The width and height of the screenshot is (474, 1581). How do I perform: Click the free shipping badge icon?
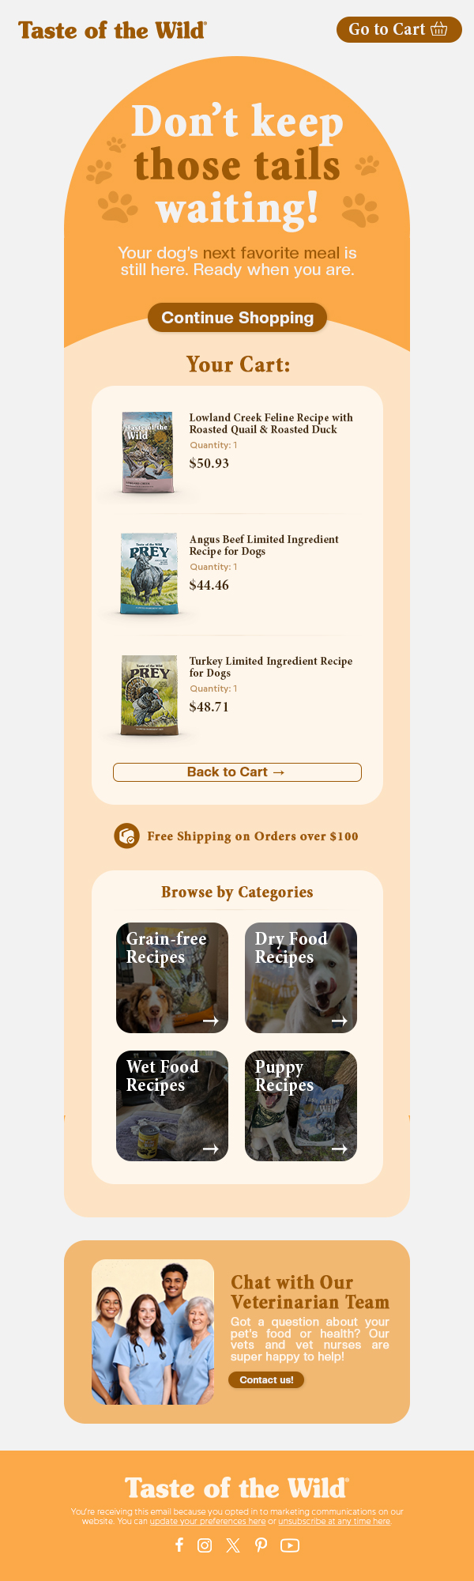126,836
